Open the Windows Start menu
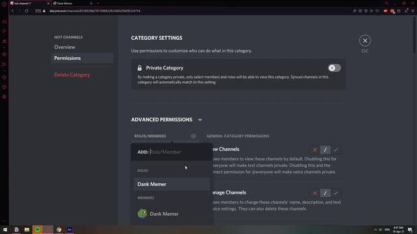This screenshot has height=234, width=417. [x=5, y=229]
